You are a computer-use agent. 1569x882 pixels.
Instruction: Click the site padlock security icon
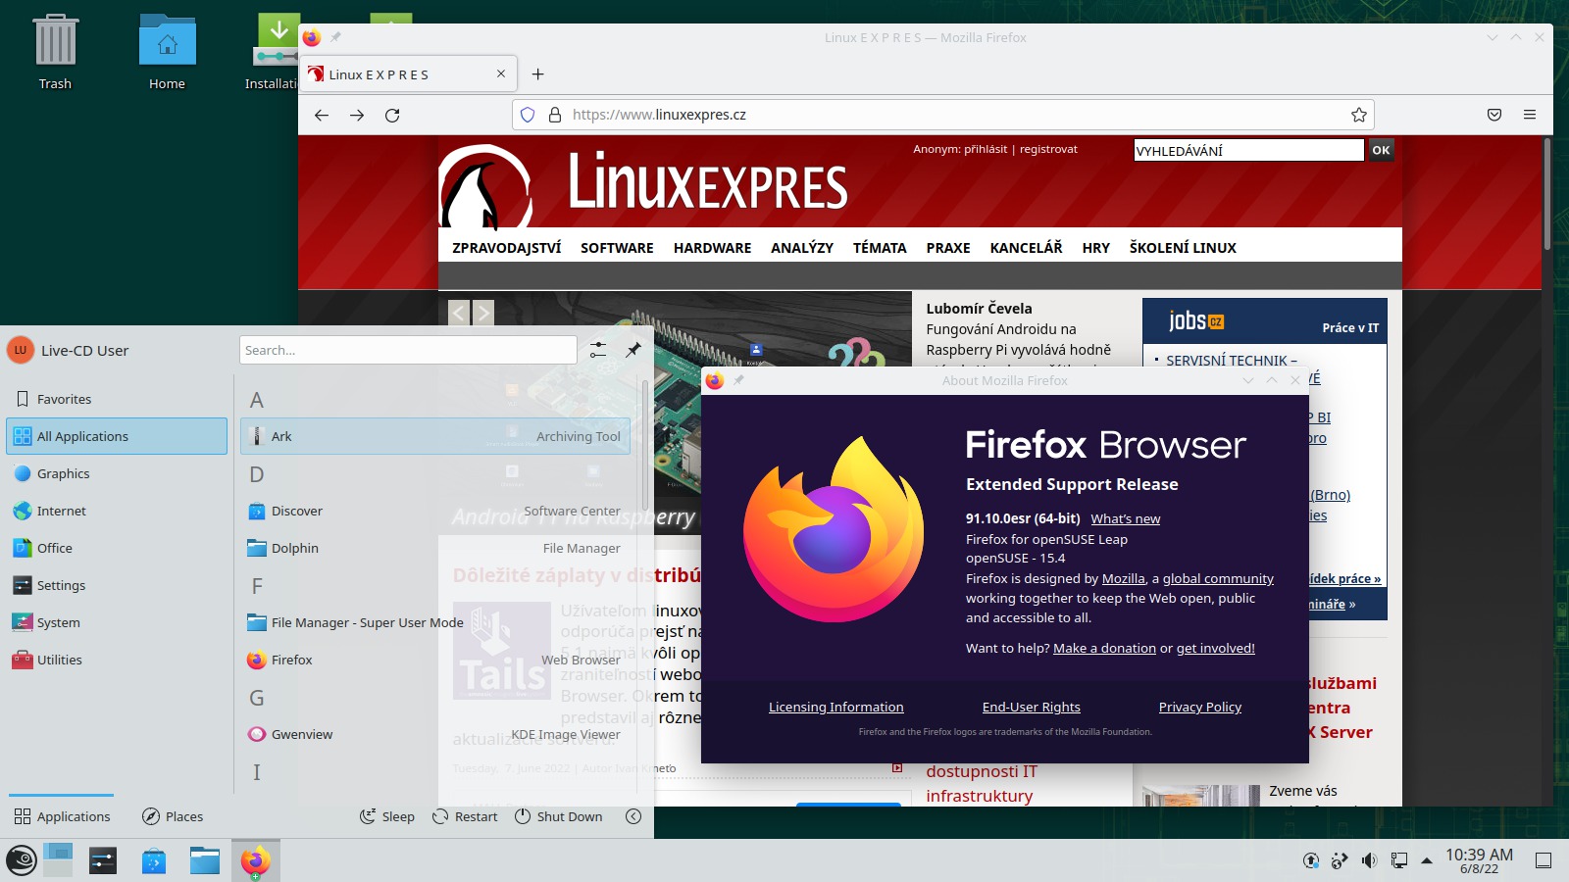coord(554,115)
